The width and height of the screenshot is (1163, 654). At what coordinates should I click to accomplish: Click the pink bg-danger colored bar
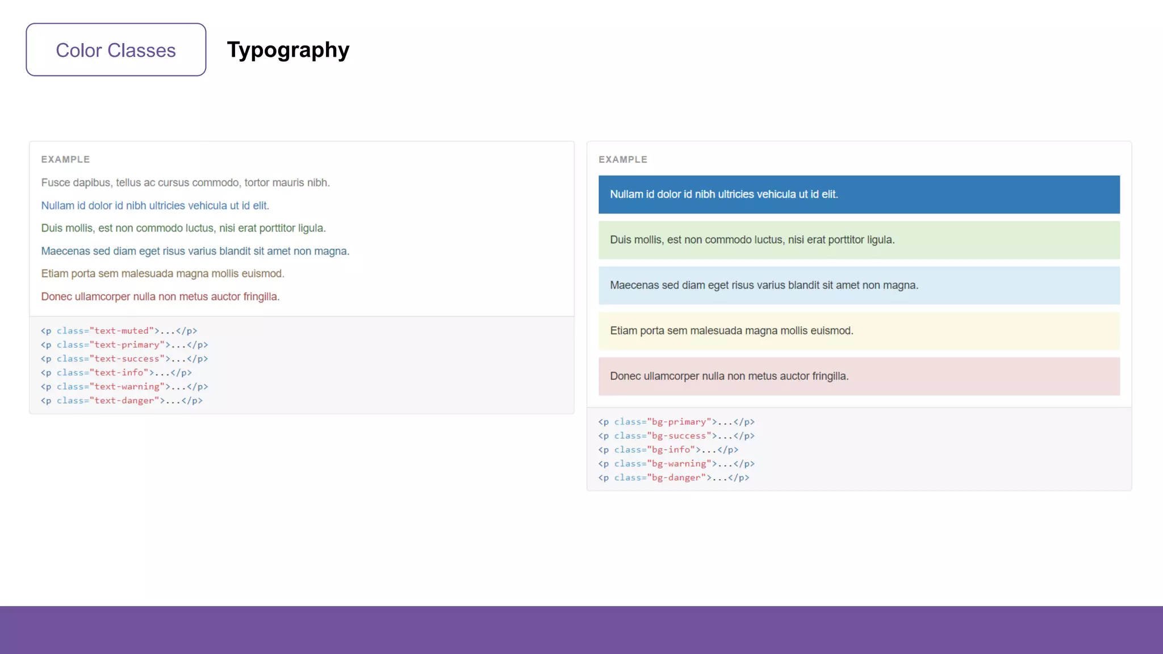(x=859, y=376)
